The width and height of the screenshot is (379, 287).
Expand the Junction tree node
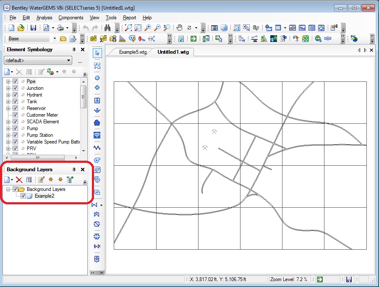pos(8,88)
